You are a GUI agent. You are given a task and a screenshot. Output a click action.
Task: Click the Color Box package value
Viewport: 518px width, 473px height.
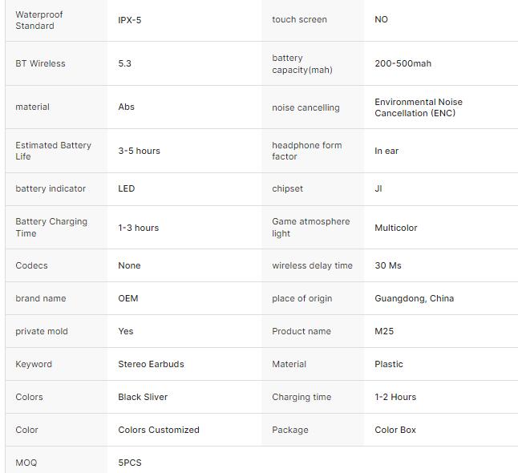click(395, 430)
